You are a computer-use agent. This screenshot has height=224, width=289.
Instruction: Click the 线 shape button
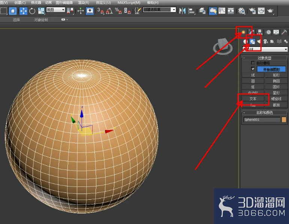(x=253, y=75)
